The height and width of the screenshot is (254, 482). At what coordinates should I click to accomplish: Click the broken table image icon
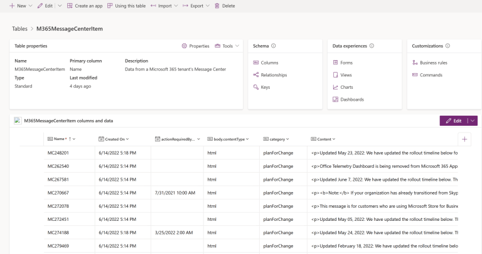(18, 120)
